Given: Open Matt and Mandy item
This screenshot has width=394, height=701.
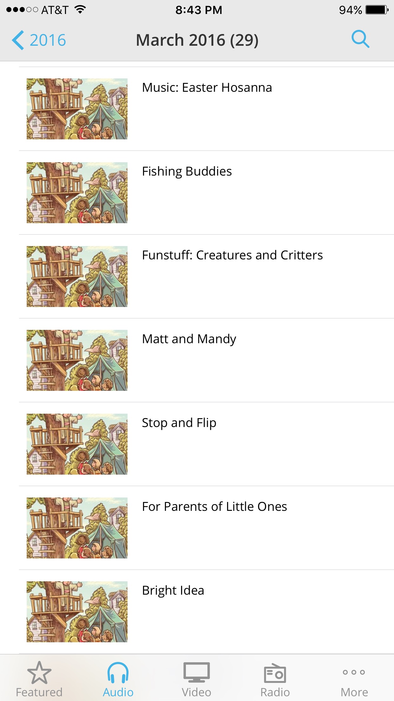Looking at the screenshot, I should point(207,360).
